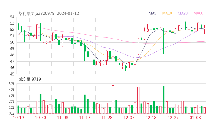Click the chart title 华利集团[SZ300979] 2024-01-12
The width and height of the screenshot is (209, 124).
(49, 13)
